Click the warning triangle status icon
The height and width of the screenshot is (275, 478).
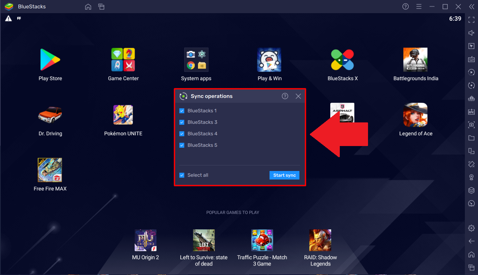click(x=8, y=18)
